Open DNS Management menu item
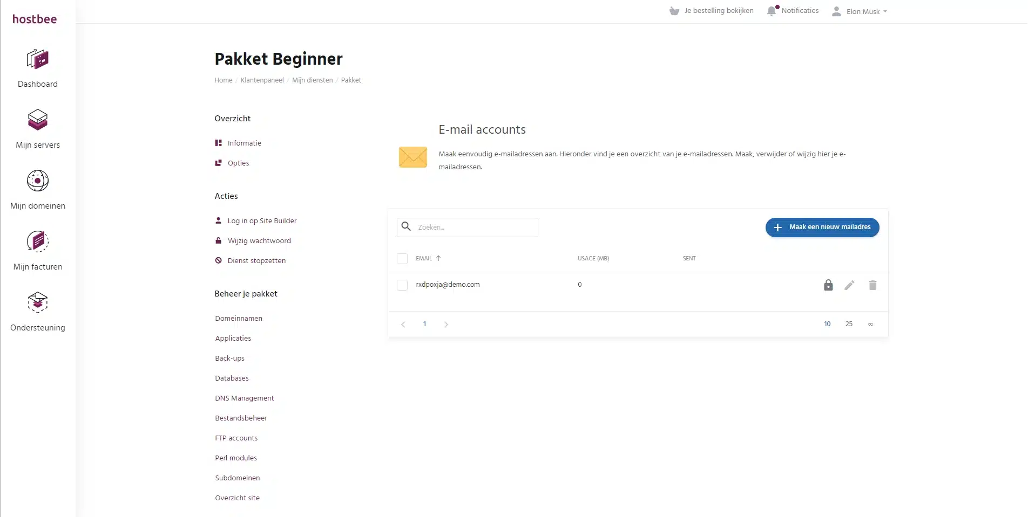The width and height of the screenshot is (1028, 517). (244, 398)
